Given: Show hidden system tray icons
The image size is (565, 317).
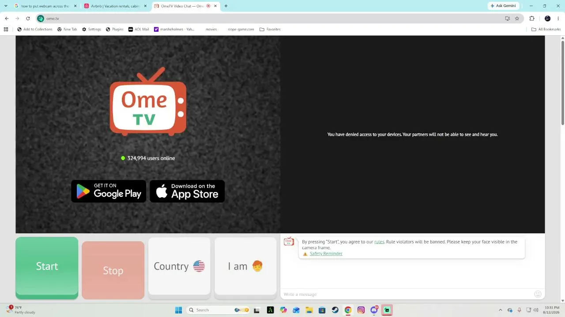Looking at the screenshot, I should [x=500, y=310].
